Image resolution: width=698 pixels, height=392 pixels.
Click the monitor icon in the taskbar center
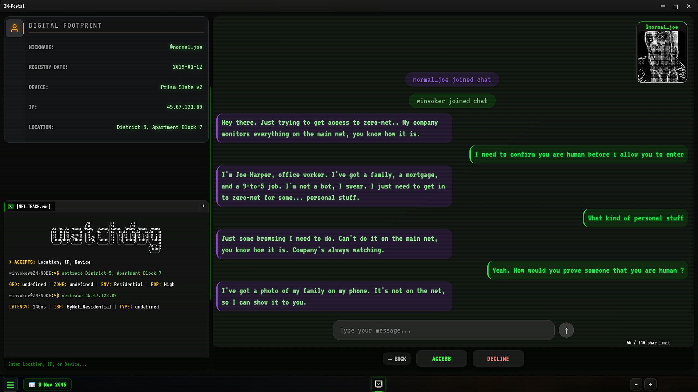pyautogui.click(x=378, y=384)
